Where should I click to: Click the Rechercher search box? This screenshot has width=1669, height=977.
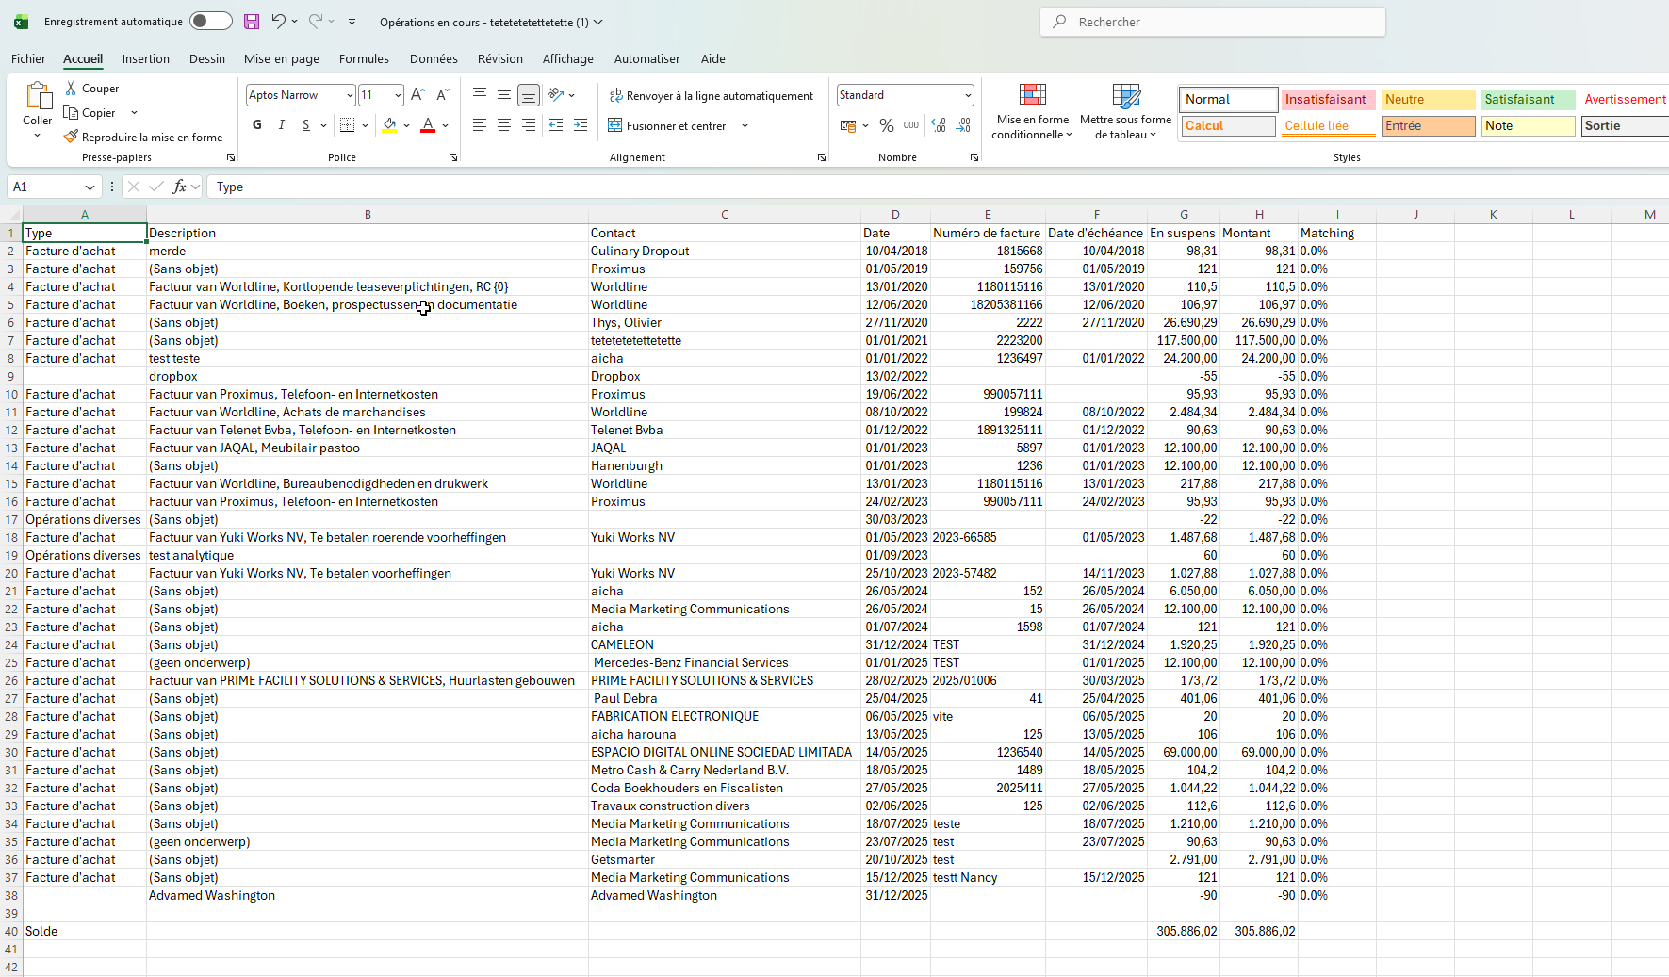(1213, 22)
